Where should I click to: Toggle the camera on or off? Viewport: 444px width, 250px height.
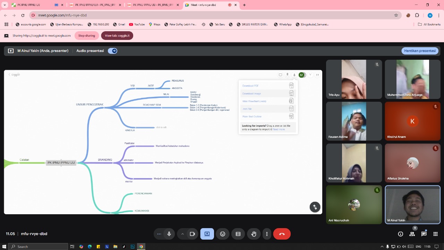[192, 234]
